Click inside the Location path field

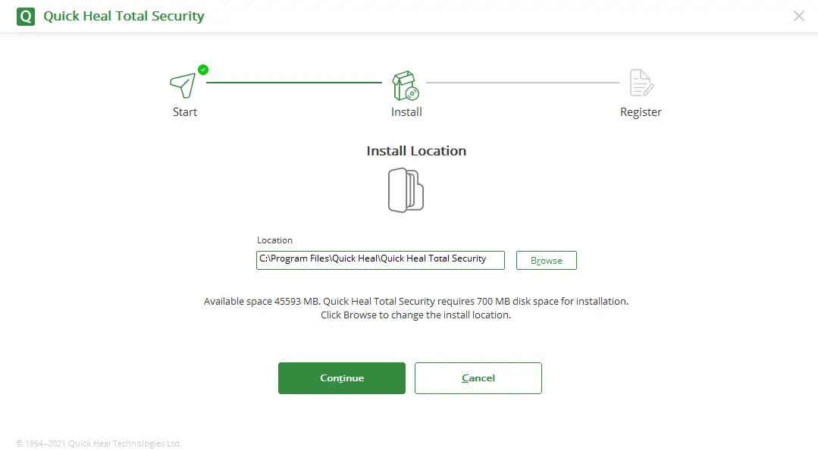(380, 260)
